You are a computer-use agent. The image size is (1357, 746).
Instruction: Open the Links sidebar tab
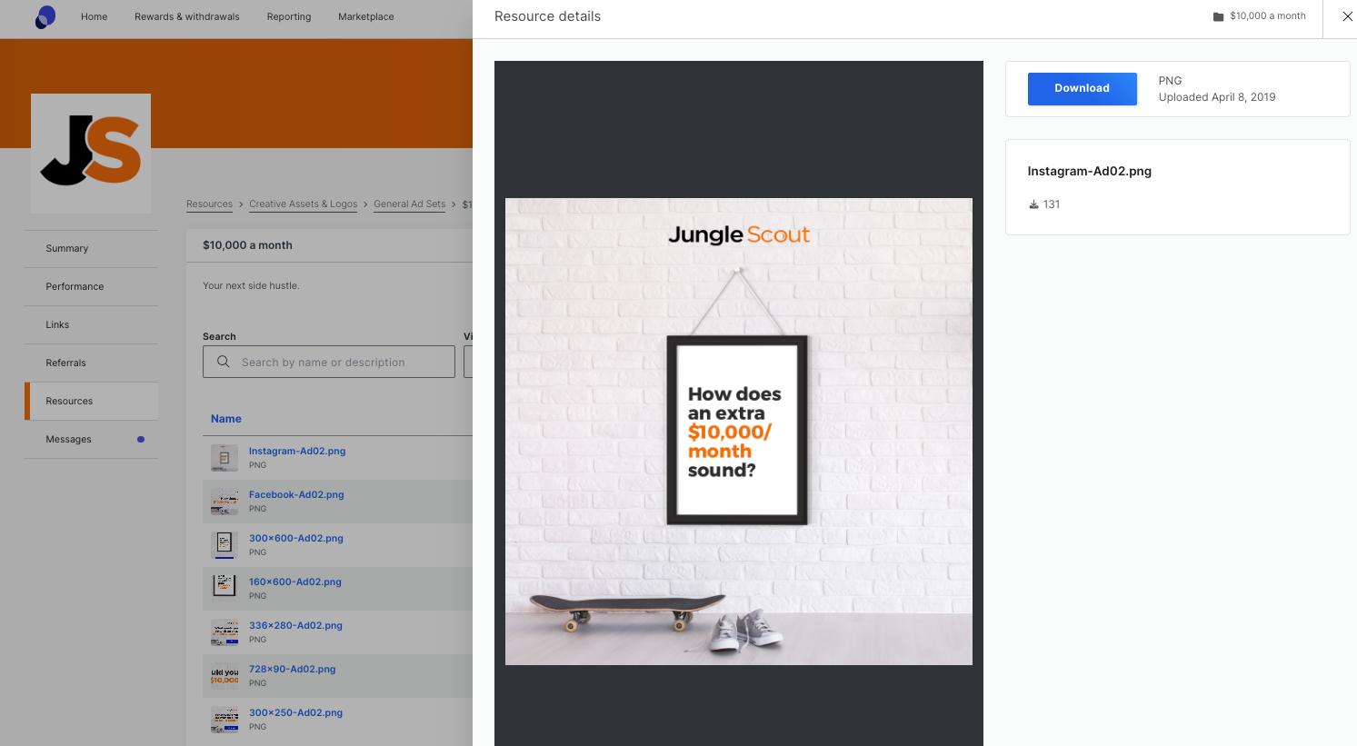91,324
